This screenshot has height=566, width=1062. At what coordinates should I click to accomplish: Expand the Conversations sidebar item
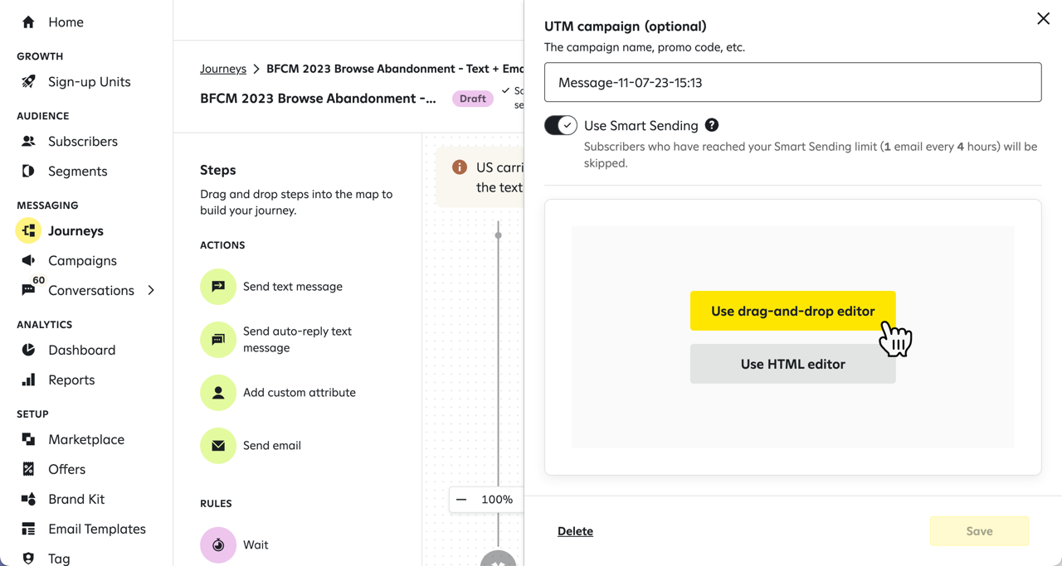151,290
